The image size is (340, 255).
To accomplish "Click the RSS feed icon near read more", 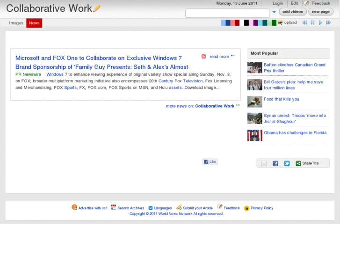I will tap(203, 57).
